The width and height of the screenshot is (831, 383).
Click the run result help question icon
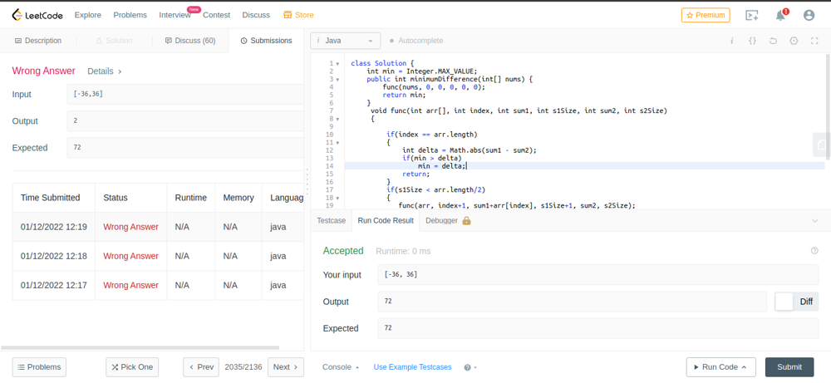click(814, 251)
